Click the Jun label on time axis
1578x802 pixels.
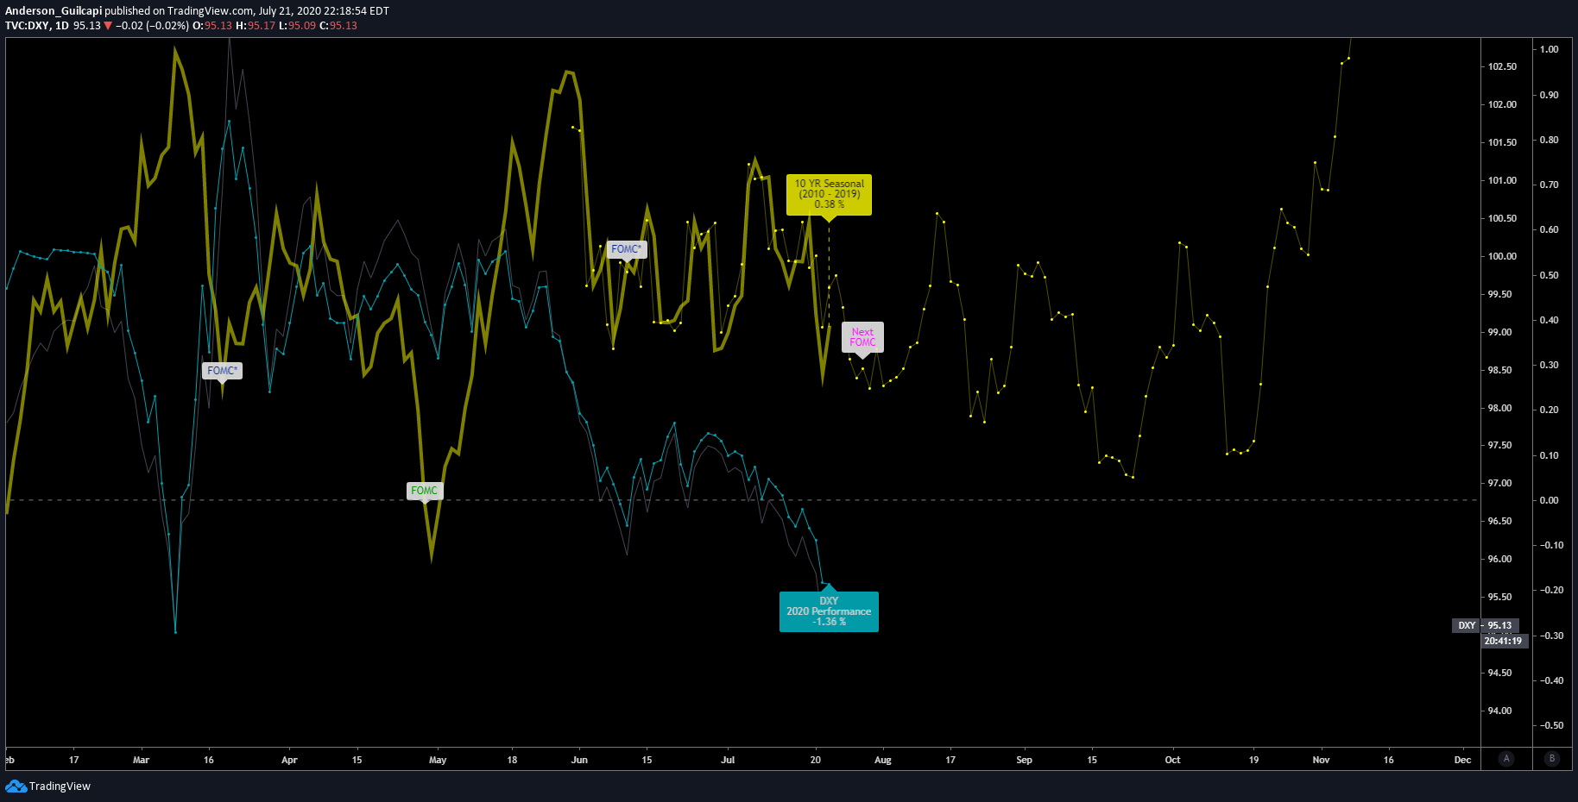(x=579, y=760)
